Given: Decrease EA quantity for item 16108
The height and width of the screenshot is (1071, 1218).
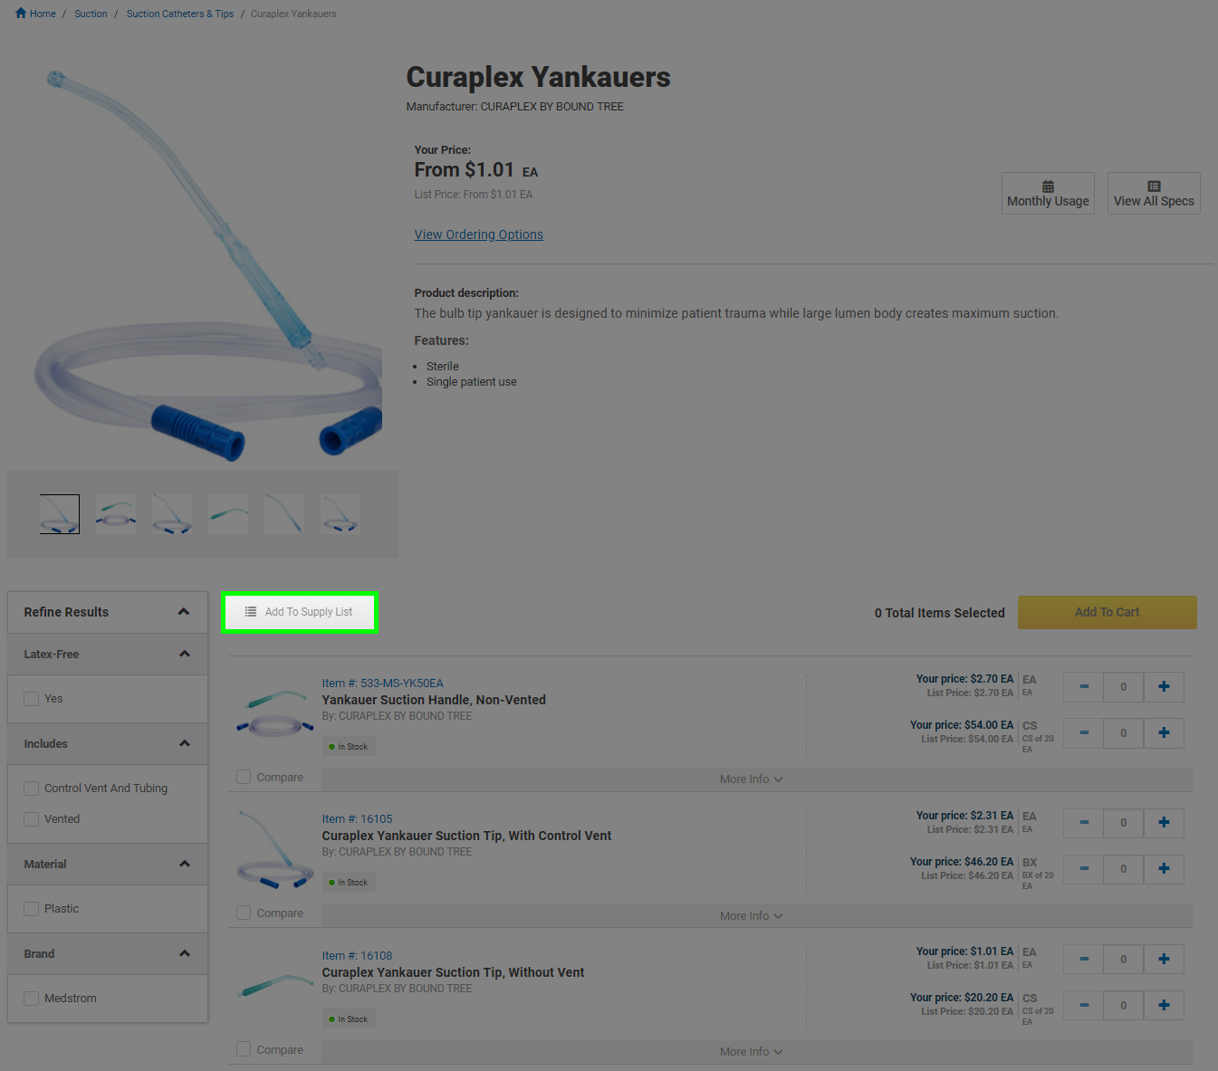Looking at the screenshot, I should [1083, 960].
